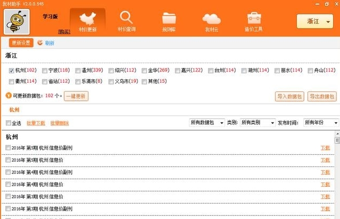Download 2016年第5期杭州信息价
Viewport: 340px width, 219px height.
325,160
